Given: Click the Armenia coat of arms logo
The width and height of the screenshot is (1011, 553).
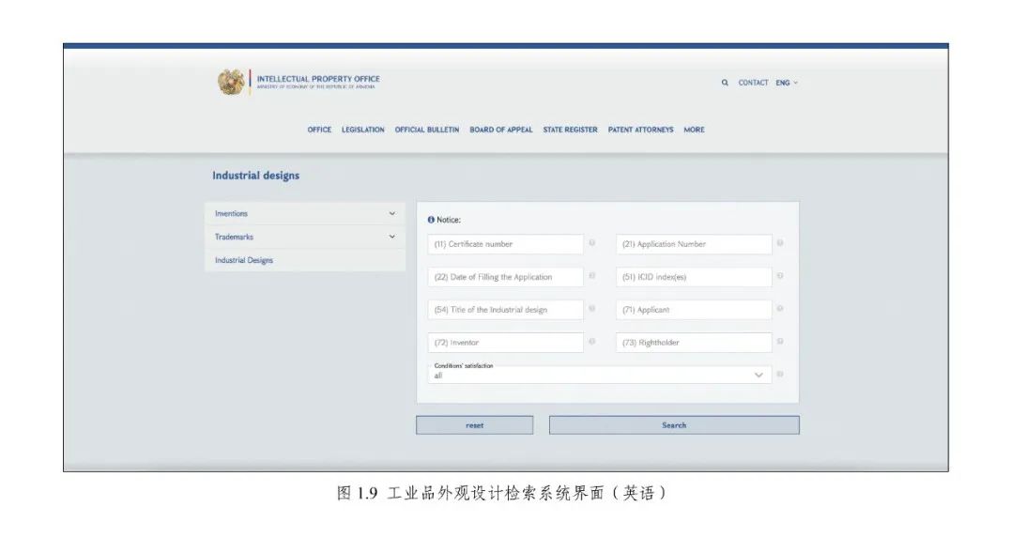Looking at the screenshot, I should pos(231,83).
